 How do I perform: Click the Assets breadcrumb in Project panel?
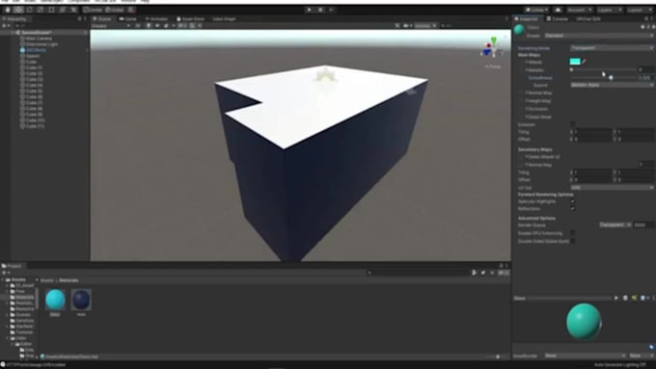click(x=47, y=280)
